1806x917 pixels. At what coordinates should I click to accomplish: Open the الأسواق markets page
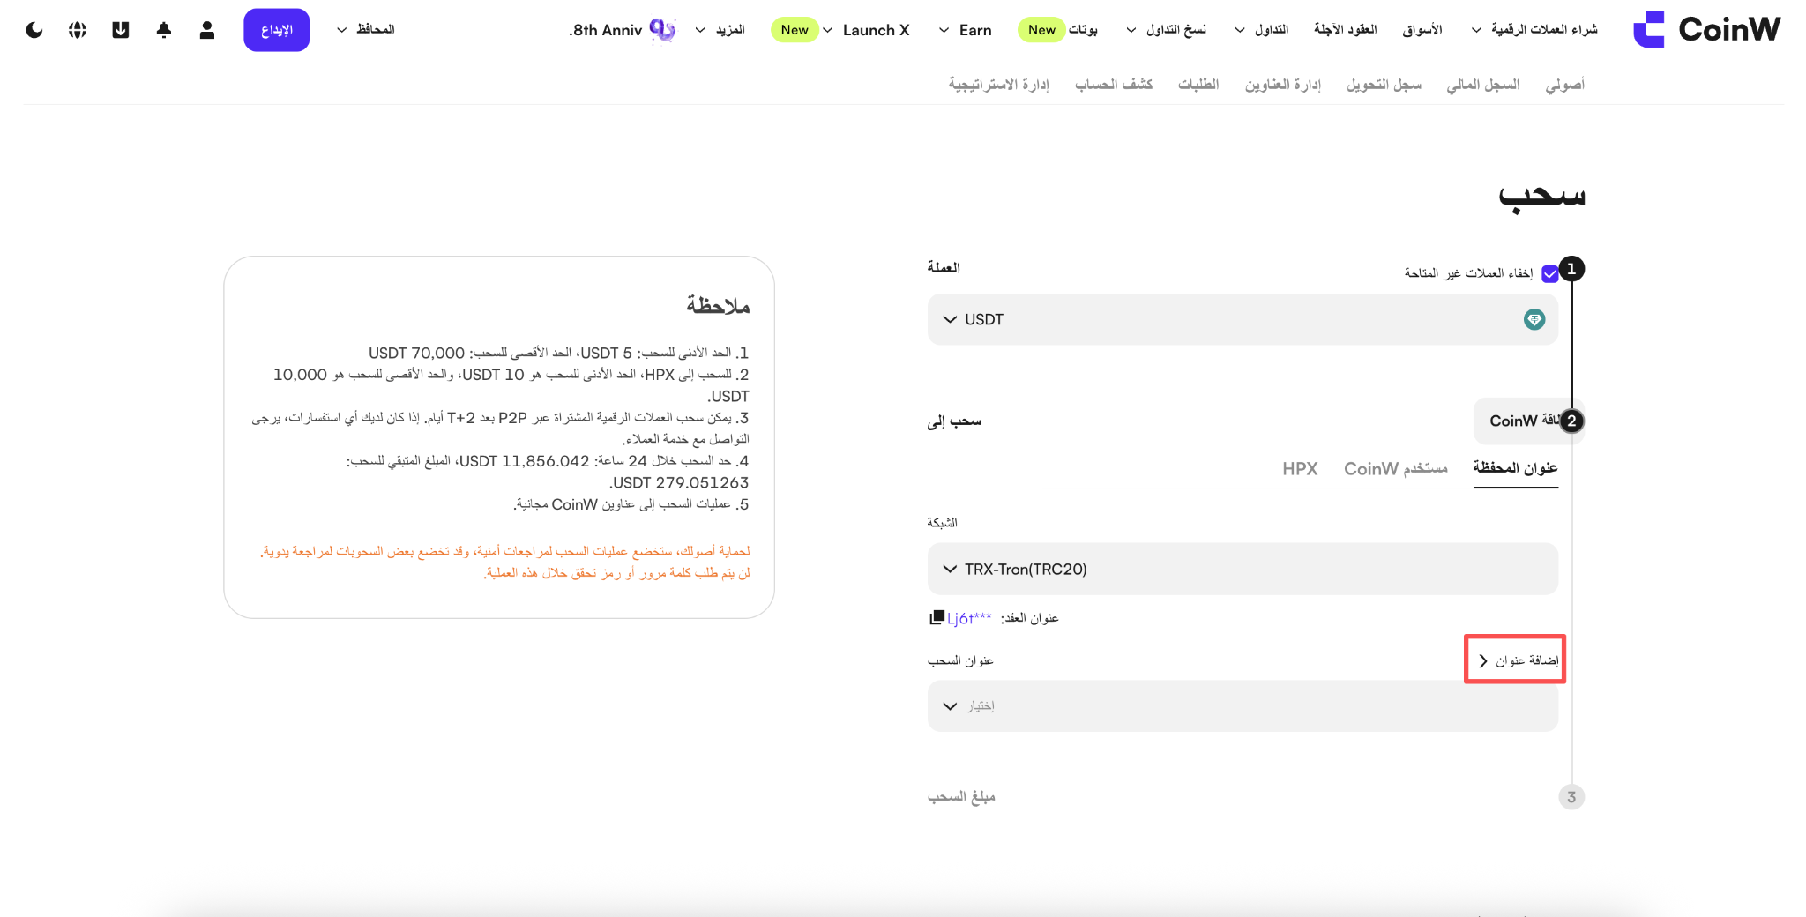pyautogui.click(x=1422, y=30)
